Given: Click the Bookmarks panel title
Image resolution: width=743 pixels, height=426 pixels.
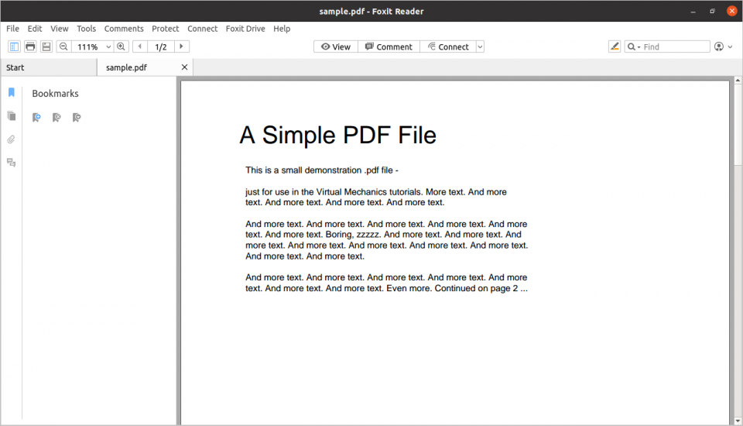Looking at the screenshot, I should tap(56, 94).
